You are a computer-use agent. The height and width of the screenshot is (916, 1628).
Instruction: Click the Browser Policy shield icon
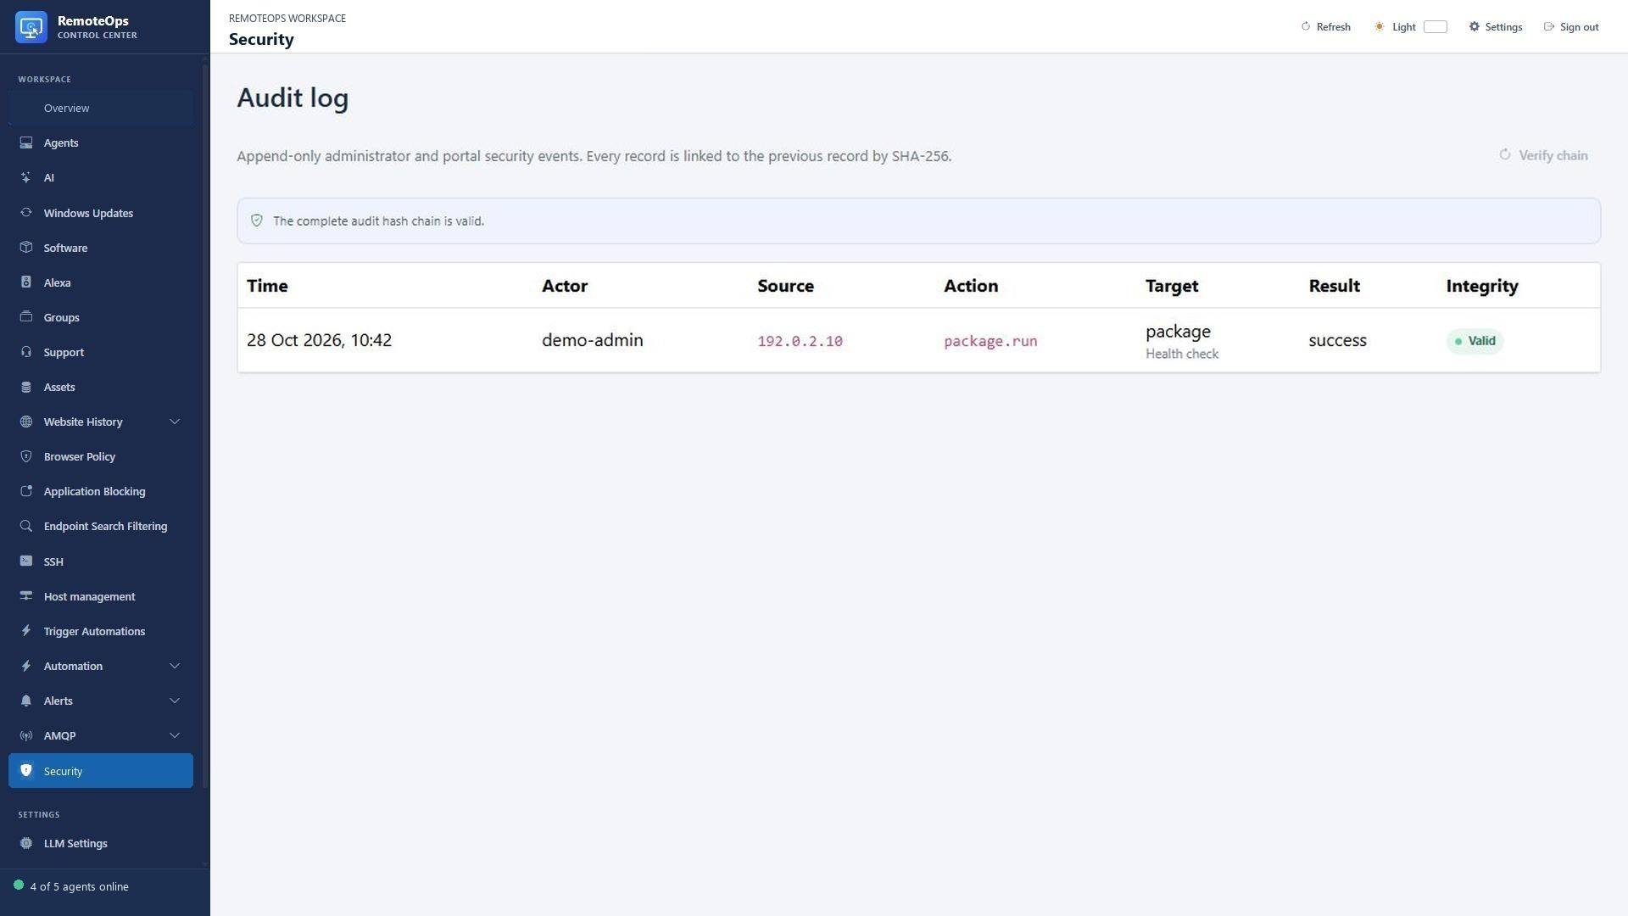point(26,456)
